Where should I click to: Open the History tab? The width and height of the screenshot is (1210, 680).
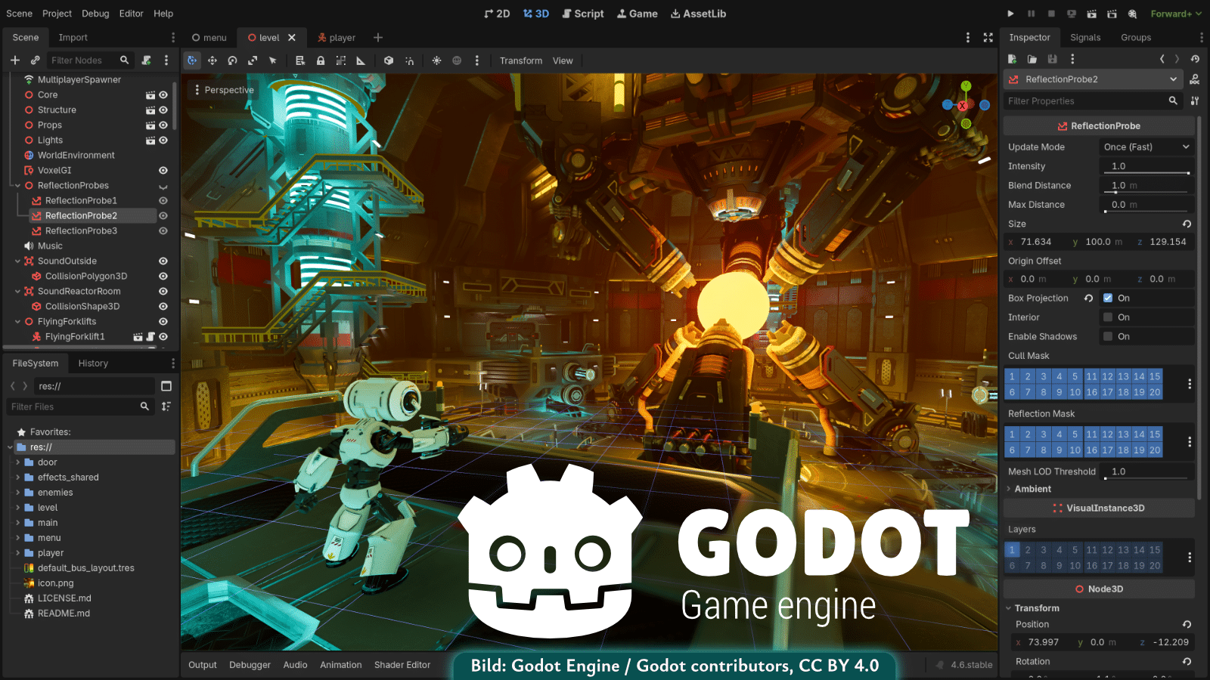(93, 363)
